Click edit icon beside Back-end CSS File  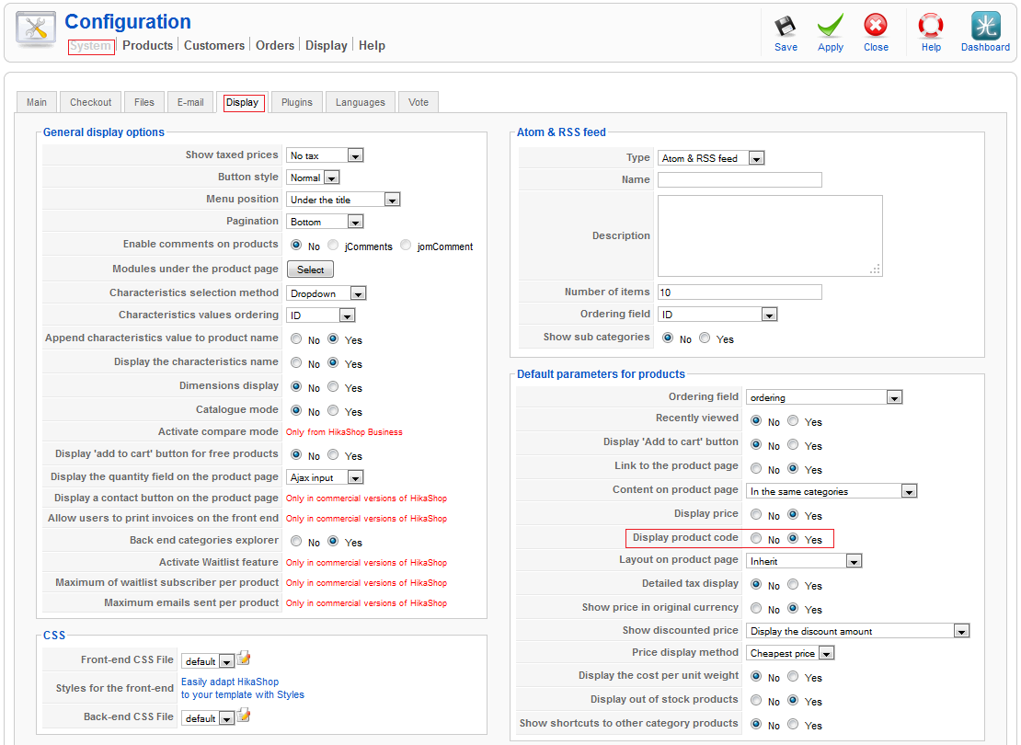[x=244, y=716]
